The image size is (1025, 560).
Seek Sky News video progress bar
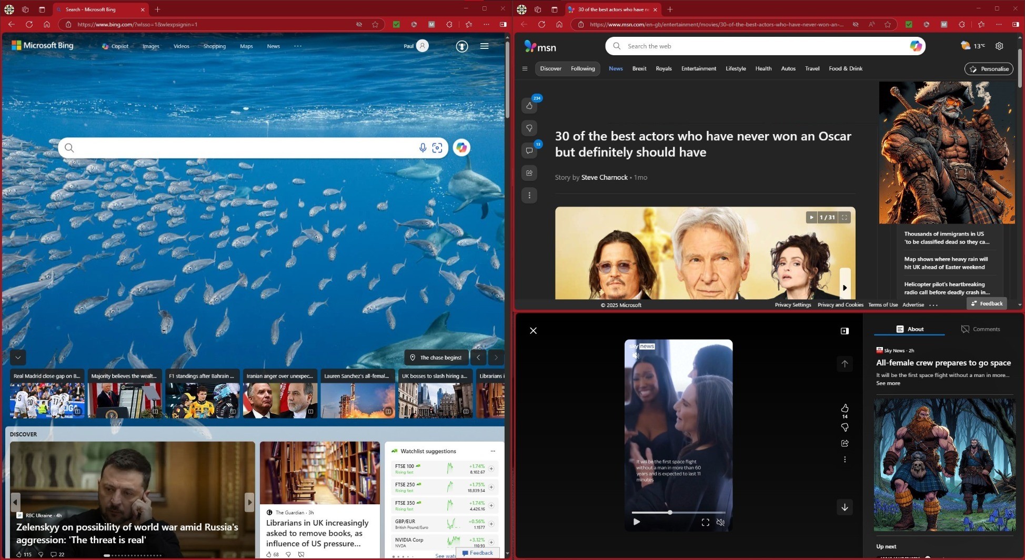tap(678, 512)
